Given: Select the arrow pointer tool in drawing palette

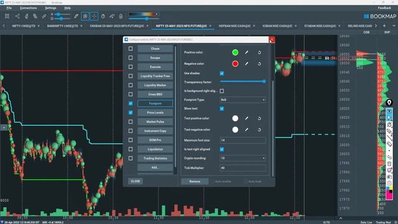Looking at the screenshot, I should (389, 118).
